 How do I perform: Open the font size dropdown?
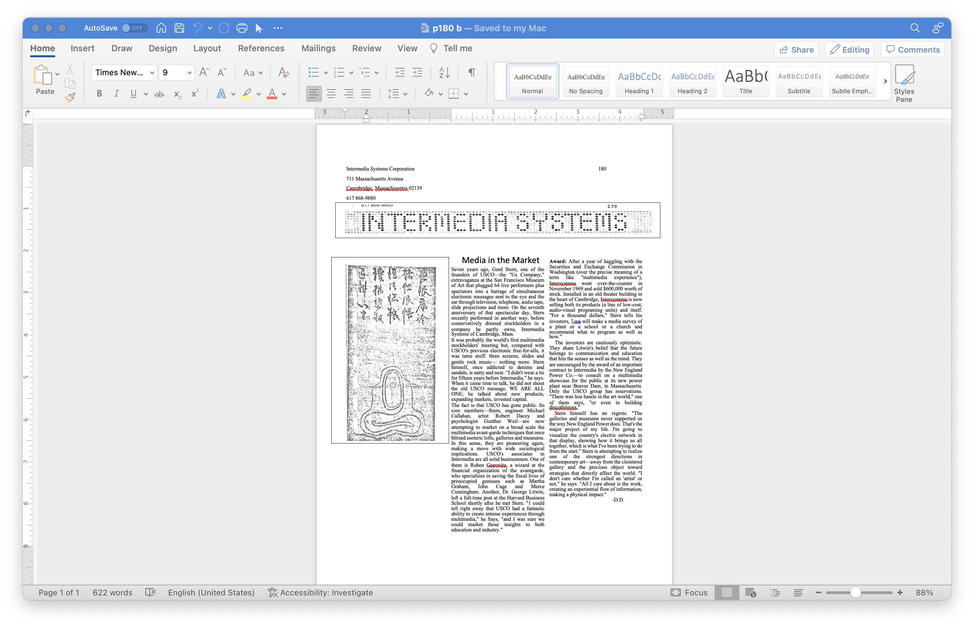coord(189,73)
